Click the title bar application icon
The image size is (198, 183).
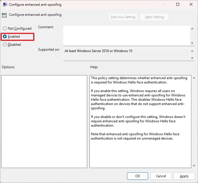(x=5, y=5)
